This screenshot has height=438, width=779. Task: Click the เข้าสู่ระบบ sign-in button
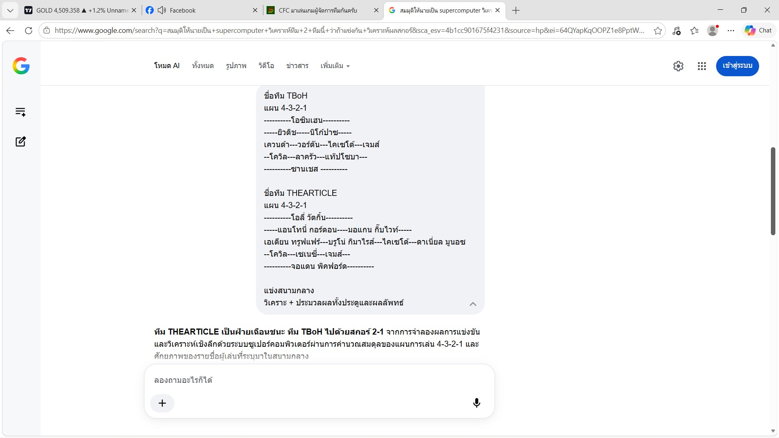(737, 66)
